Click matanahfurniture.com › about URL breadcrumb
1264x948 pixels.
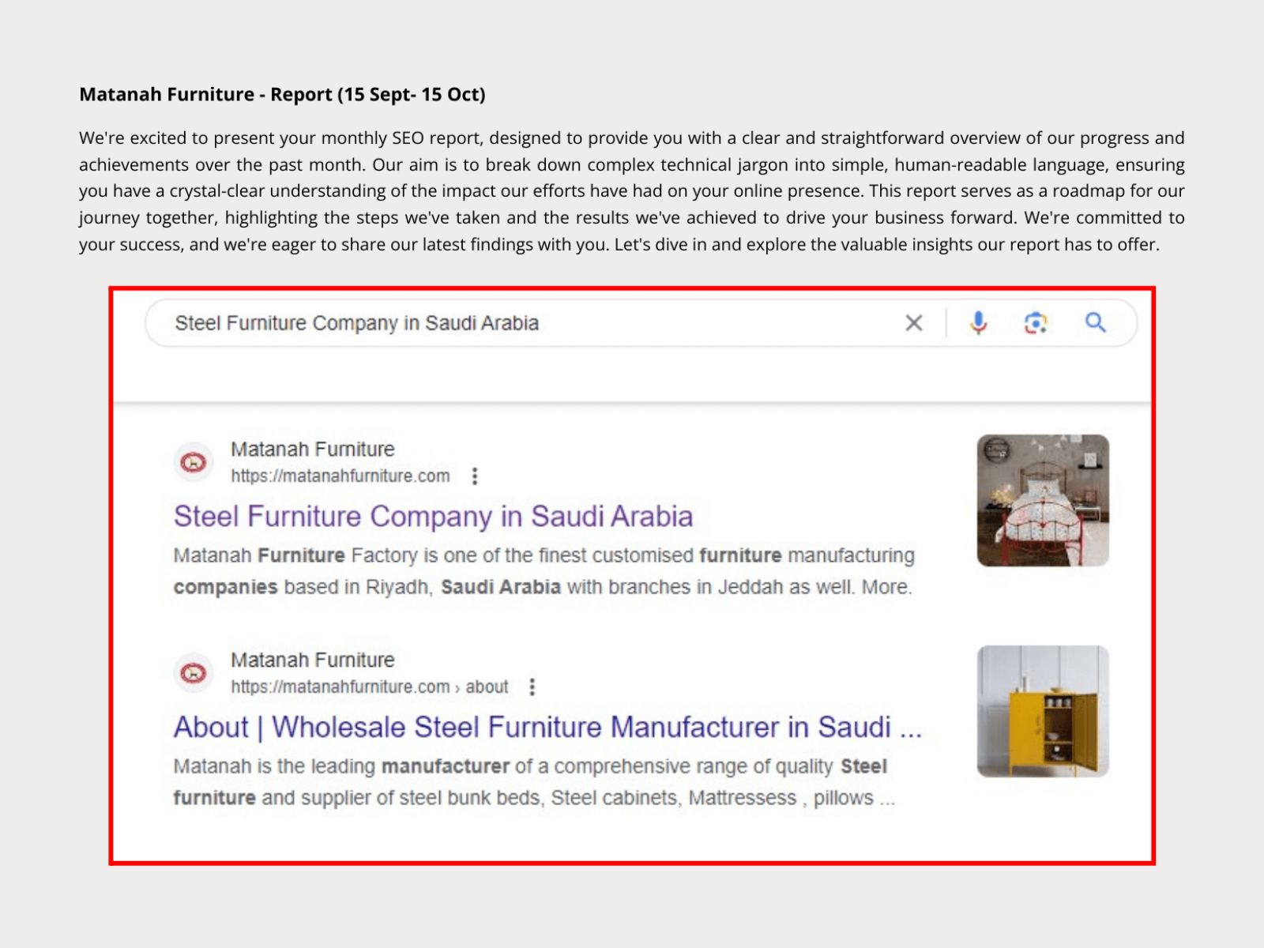pos(370,687)
